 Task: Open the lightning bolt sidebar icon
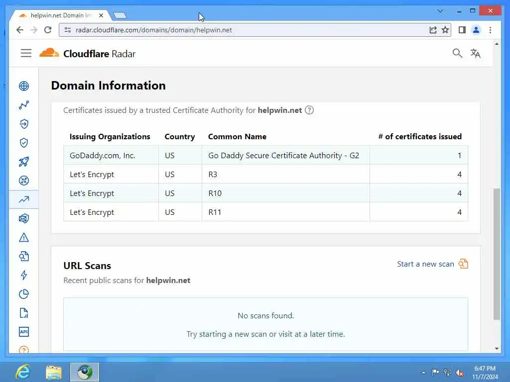pos(24,275)
